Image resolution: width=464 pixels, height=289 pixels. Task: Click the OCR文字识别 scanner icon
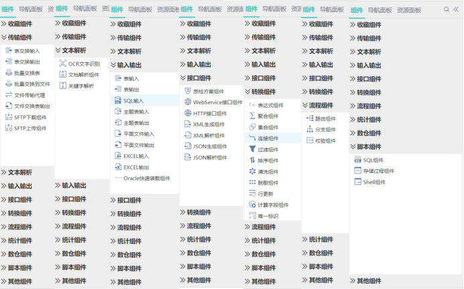63,64
